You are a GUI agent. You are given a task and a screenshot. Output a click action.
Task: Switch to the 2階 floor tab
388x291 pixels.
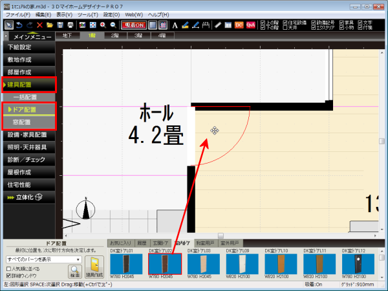[115, 36]
